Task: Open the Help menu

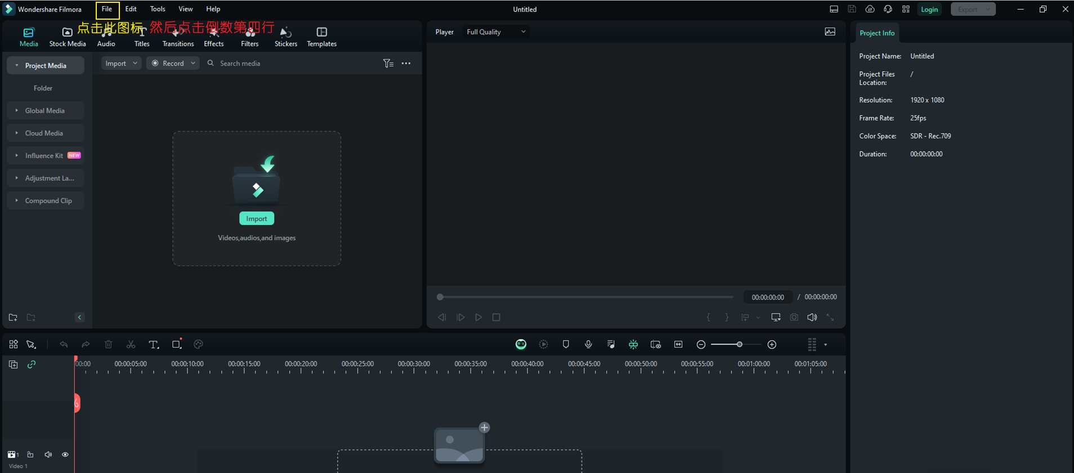Action: tap(213, 9)
